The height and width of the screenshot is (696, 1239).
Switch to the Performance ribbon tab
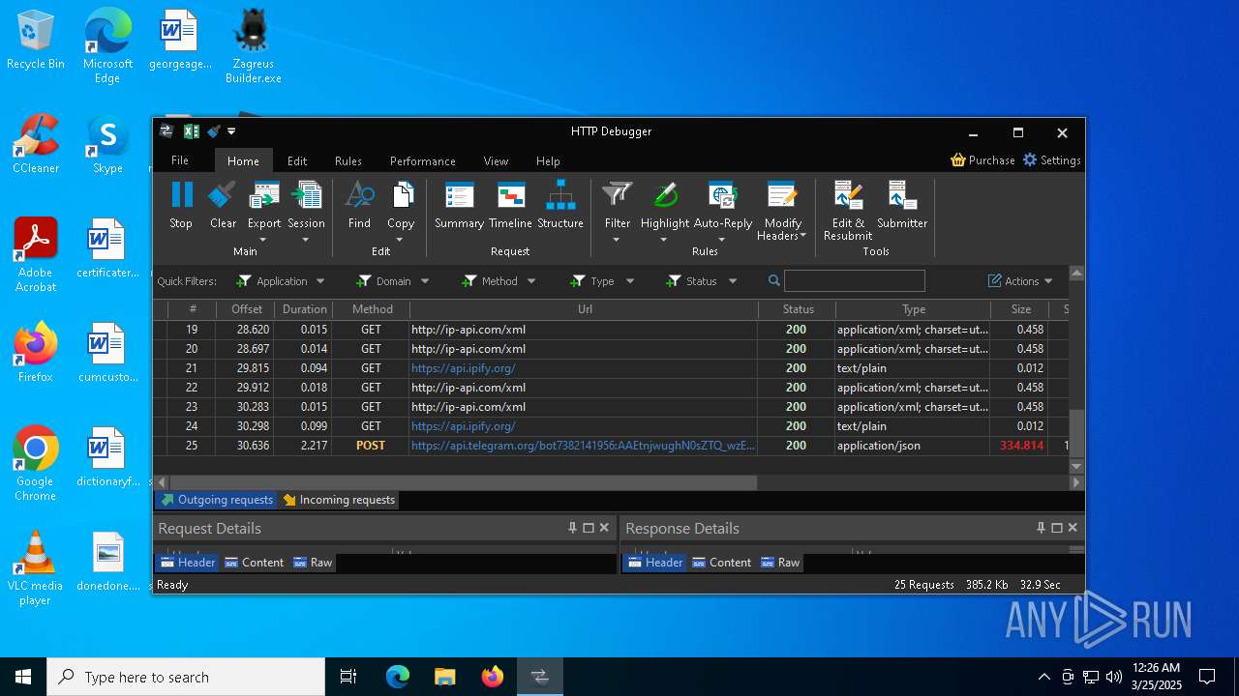[423, 161]
